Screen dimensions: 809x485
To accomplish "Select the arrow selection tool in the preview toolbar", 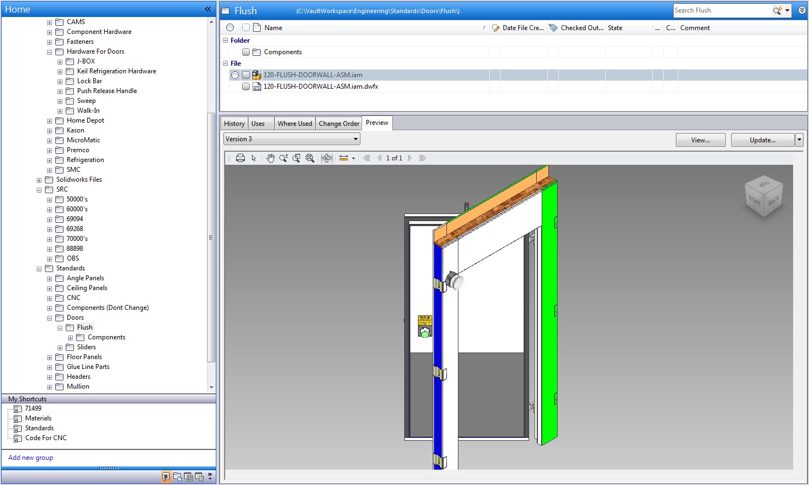I will click(254, 158).
